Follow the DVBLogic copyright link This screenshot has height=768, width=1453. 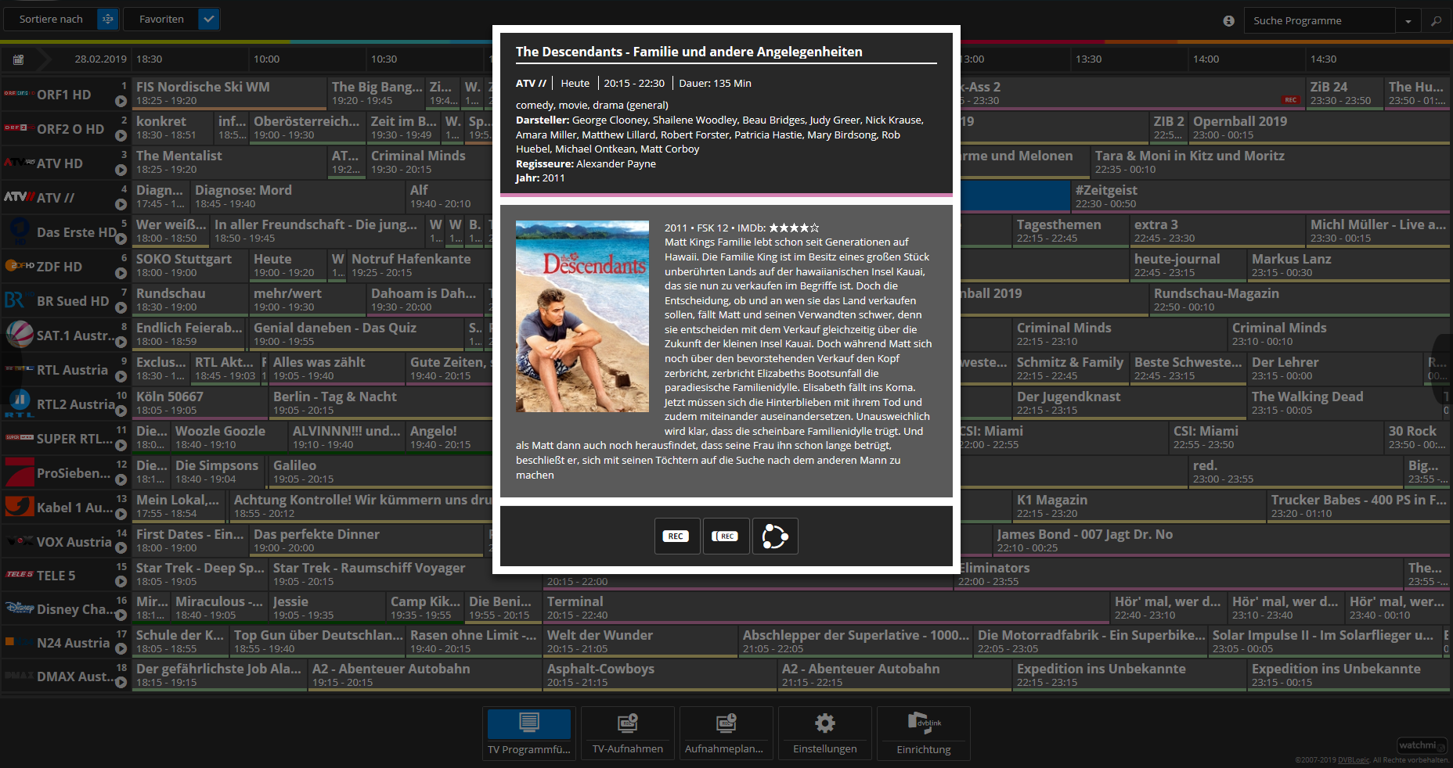[1354, 760]
